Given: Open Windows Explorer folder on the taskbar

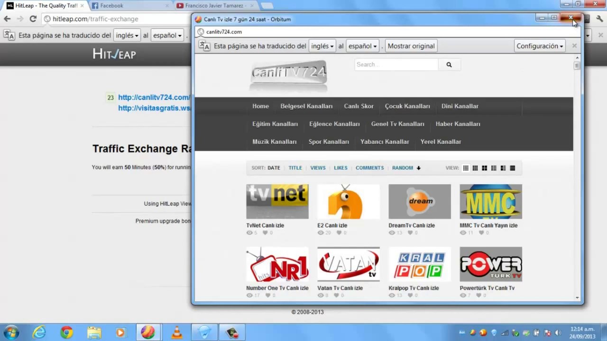Looking at the screenshot, I should 94,332.
